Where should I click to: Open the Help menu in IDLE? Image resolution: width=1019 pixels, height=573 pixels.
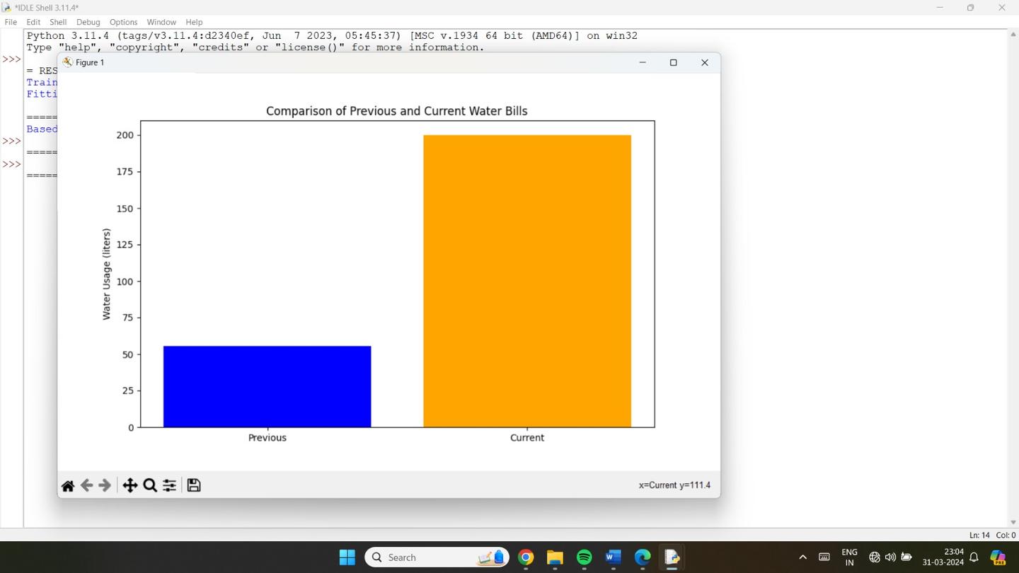(x=194, y=22)
